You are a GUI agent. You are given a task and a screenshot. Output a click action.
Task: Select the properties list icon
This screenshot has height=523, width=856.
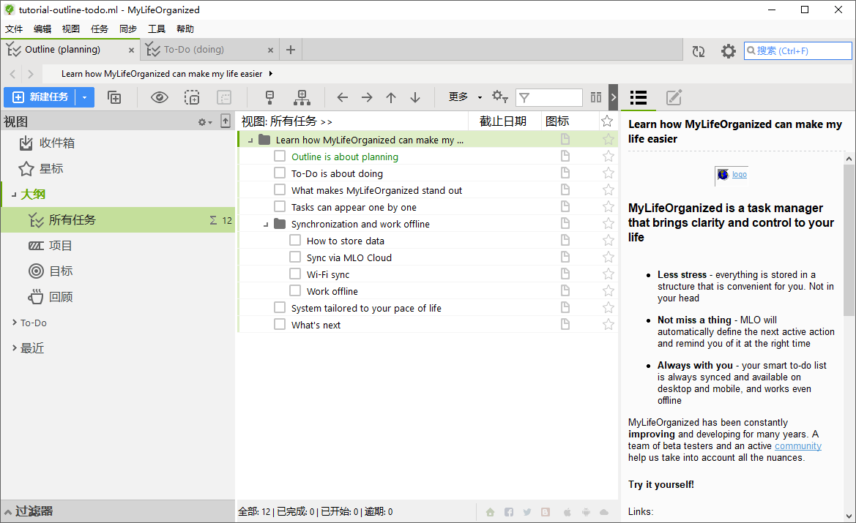click(x=639, y=97)
